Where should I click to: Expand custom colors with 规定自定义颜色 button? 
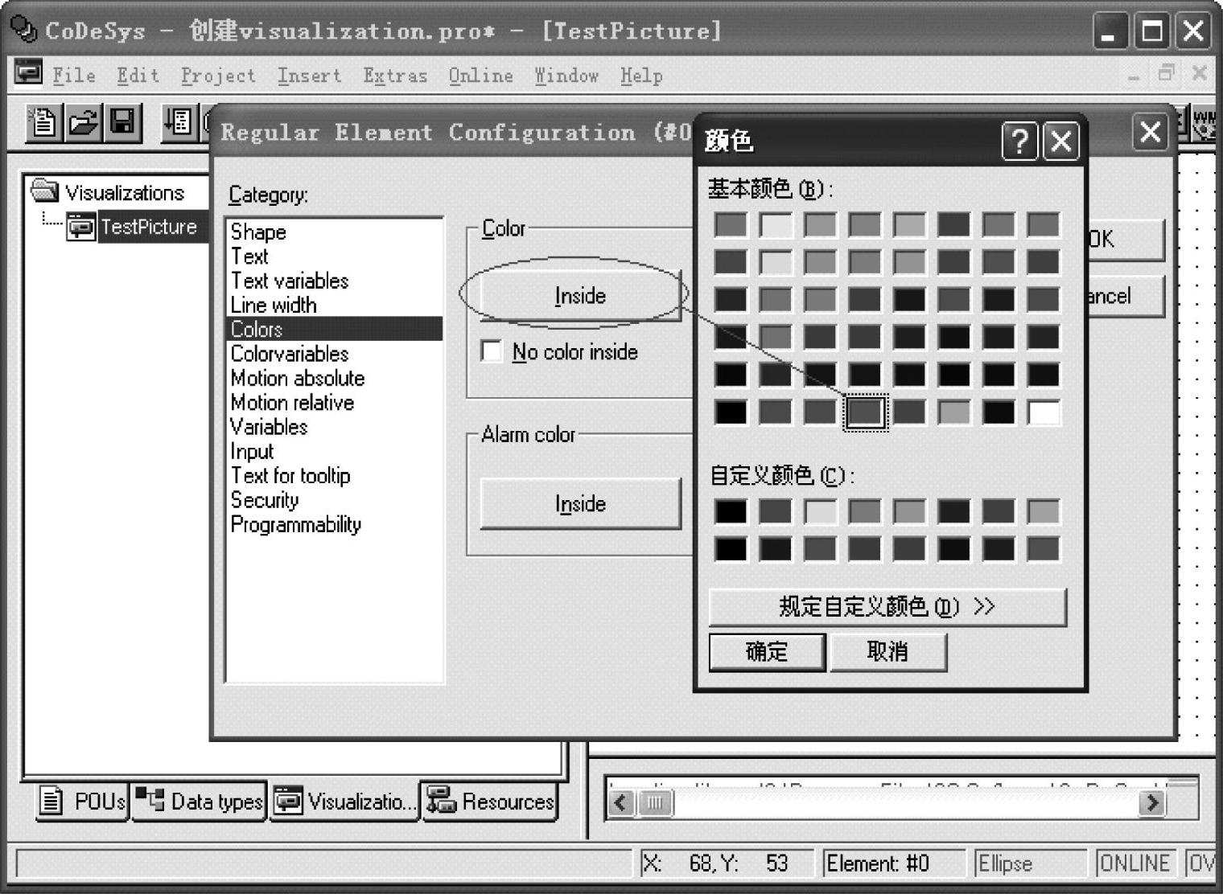point(887,606)
